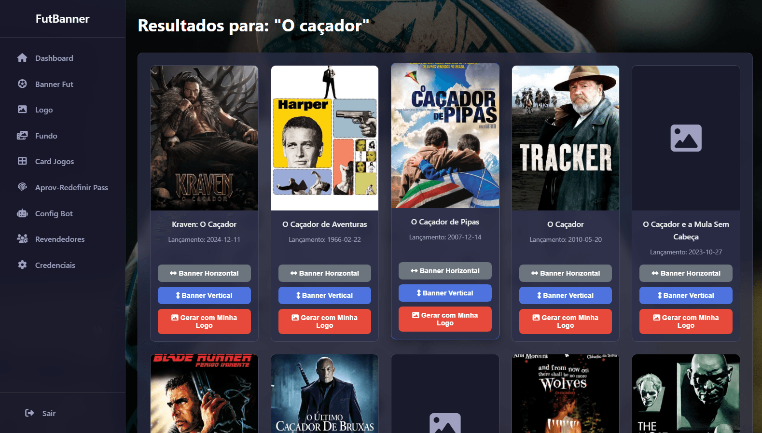Click Banner Vertical for O Caçador de Aventuras

[325, 295]
